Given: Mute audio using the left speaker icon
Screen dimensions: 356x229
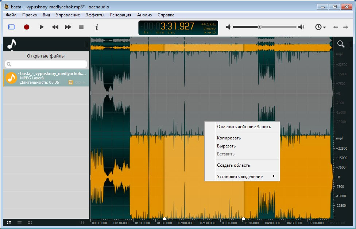Looking at the screenshot, I should [228, 27].
